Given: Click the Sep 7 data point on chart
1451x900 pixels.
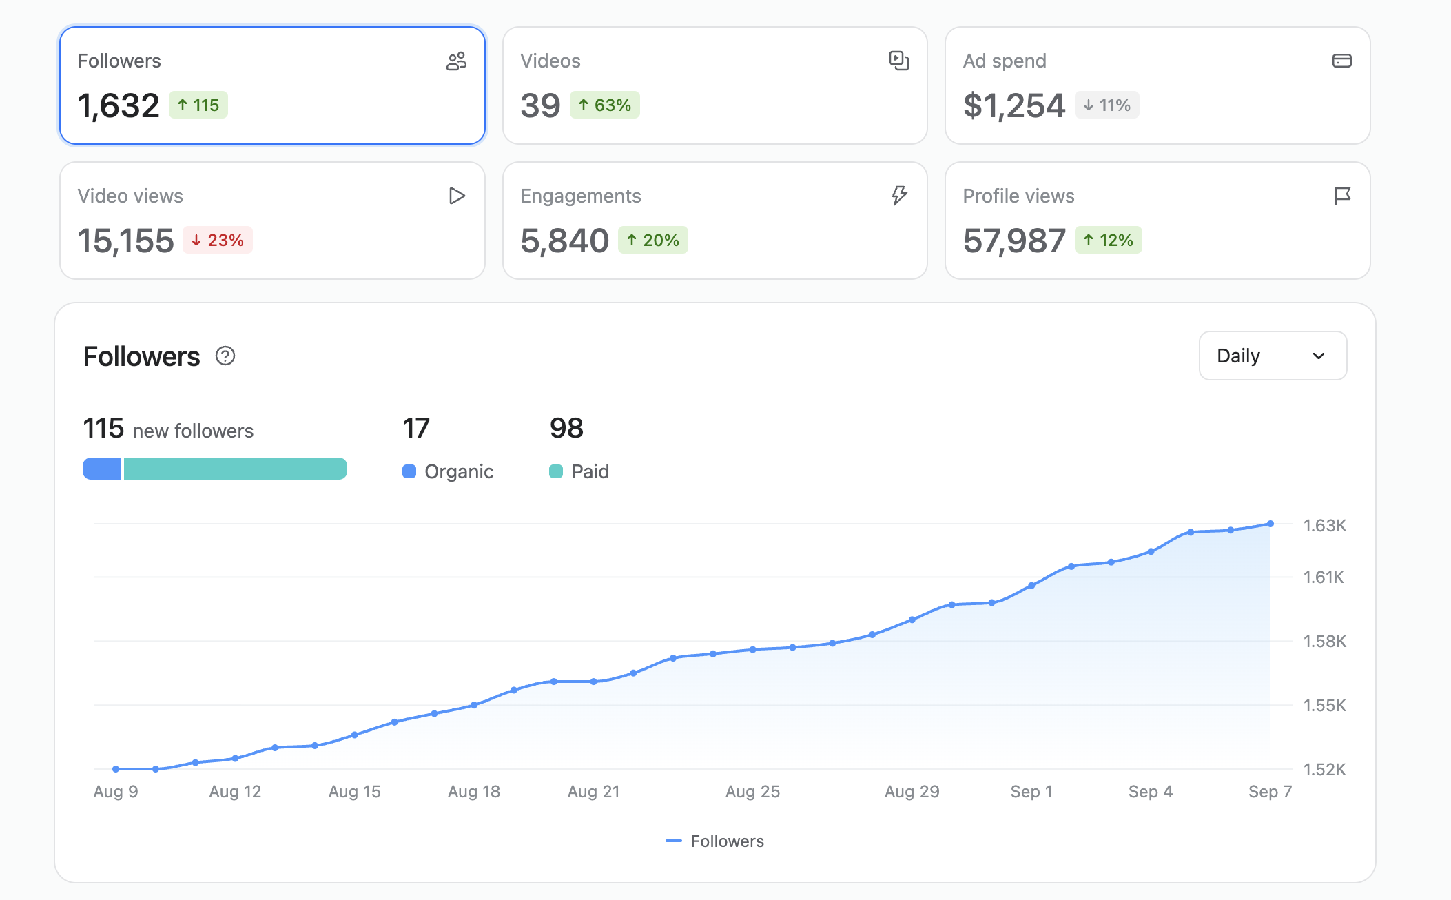Looking at the screenshot, I should (1270, 524).
